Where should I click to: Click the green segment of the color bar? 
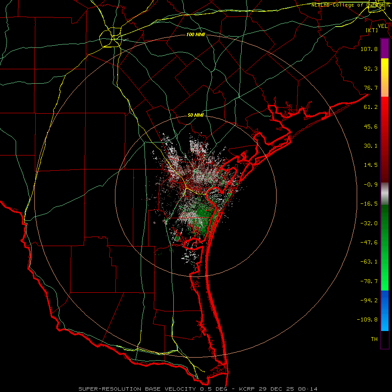coord(385,247)
